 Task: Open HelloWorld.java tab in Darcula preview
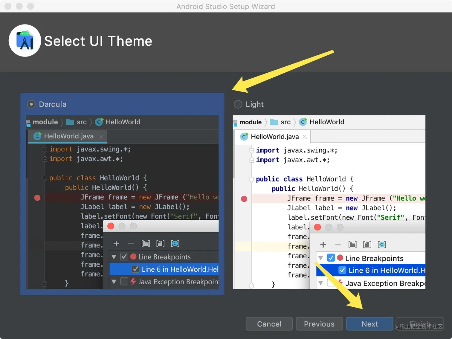68,136
